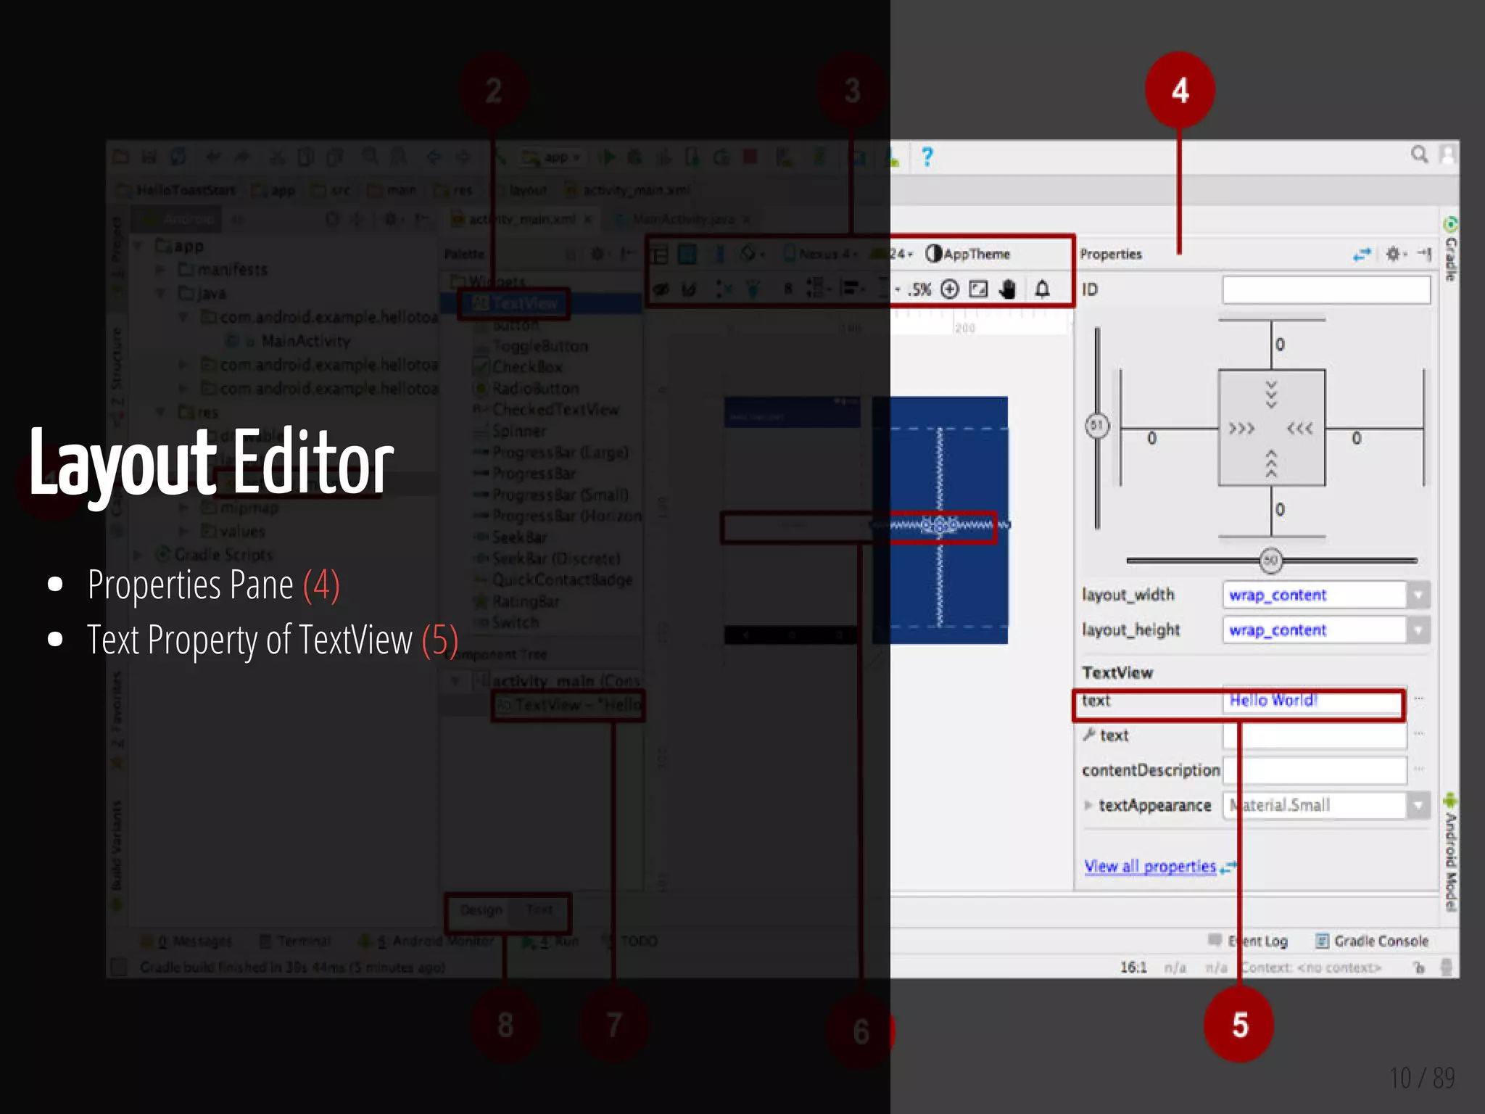Click the zoom to fit screen icon
Viewport: 1485px width, 1114px height.
(978, 289)
